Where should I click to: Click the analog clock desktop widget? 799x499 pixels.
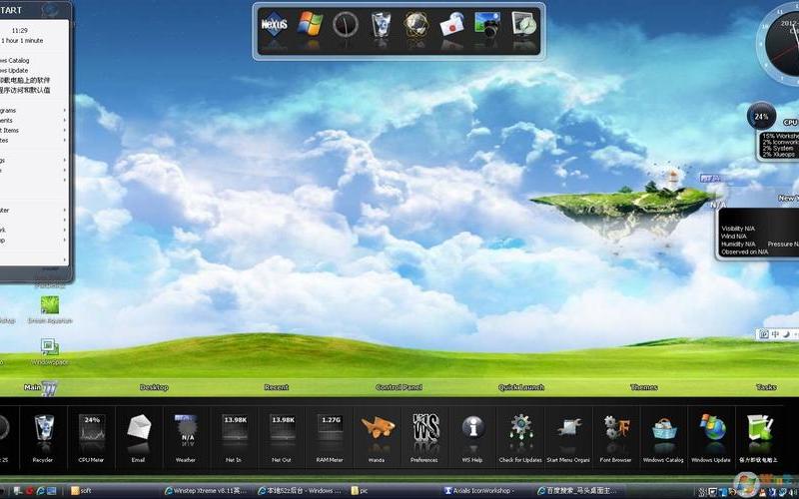pyautogui.click(x=779, y=44)
